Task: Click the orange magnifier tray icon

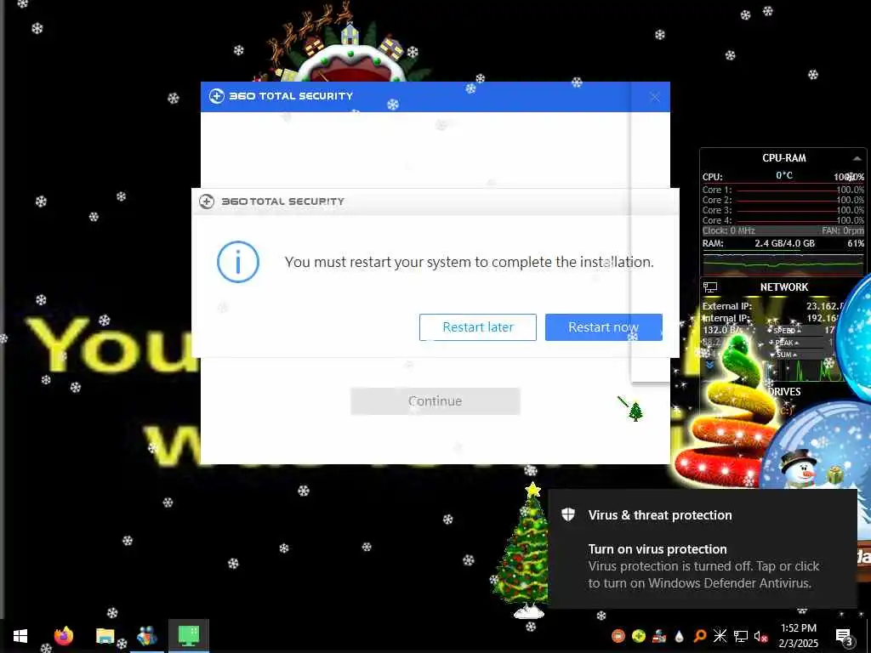Action: point(700,636)
